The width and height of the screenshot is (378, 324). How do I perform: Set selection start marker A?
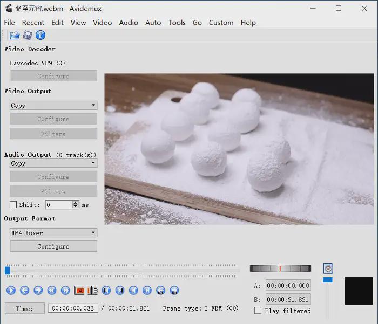click(x=79, y=291)
